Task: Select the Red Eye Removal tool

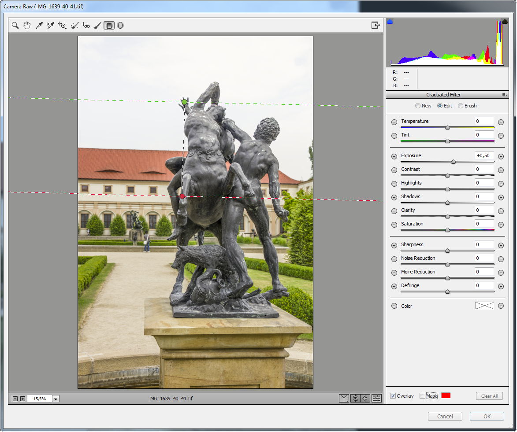Action: click(x=86, y=26)
